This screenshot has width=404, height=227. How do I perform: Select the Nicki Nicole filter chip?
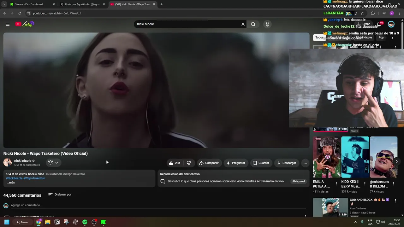364,38
